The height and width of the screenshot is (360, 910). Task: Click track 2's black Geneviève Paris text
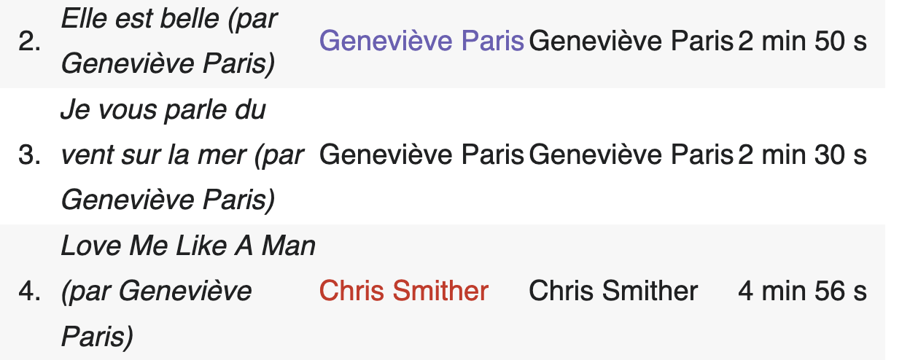tap(631, 42)
